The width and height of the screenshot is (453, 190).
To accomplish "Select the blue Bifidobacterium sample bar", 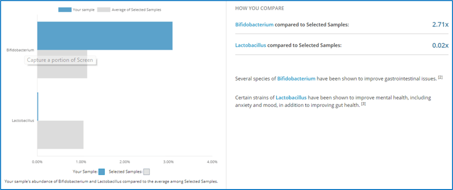I will pyautogui.click(x=105, y=36).
